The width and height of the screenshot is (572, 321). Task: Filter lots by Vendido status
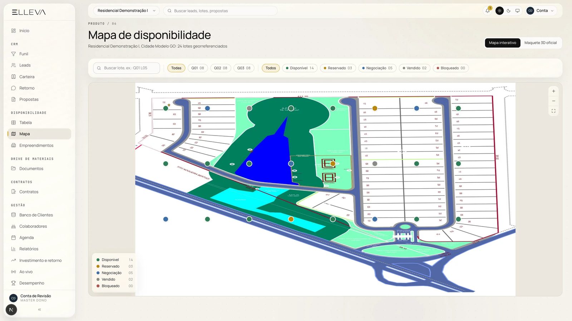pyautogui.click(x=415, y=68)
